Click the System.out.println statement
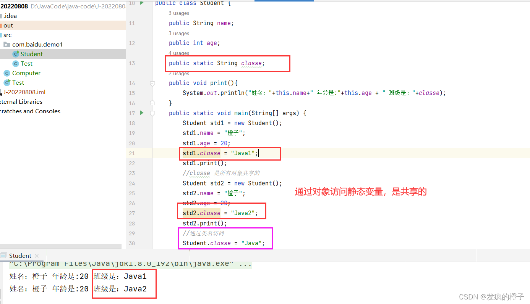The width and height of the screenshot is (530, 304). (314, 93)
